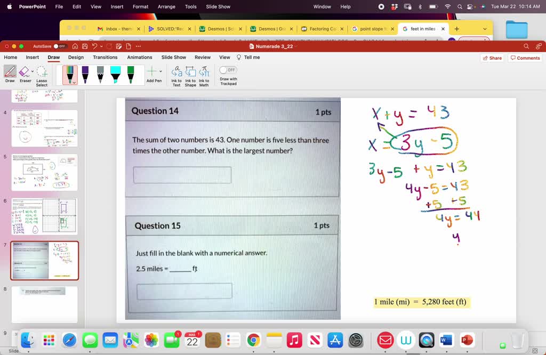
Task: Switch to the Animations ribbon tab
Action: coord(140,57)
